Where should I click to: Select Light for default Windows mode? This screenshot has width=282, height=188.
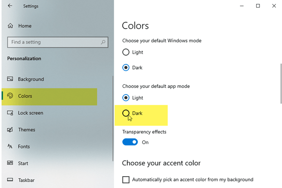click(x=126, y=53)
